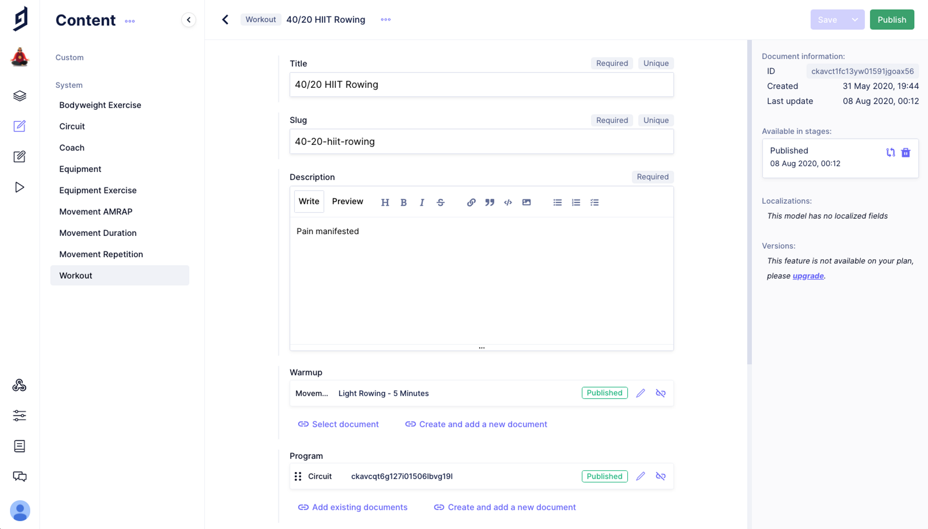The image size is (928, 529).
Task: Open the API Playground play icon
Action: [x=19, y=187]
